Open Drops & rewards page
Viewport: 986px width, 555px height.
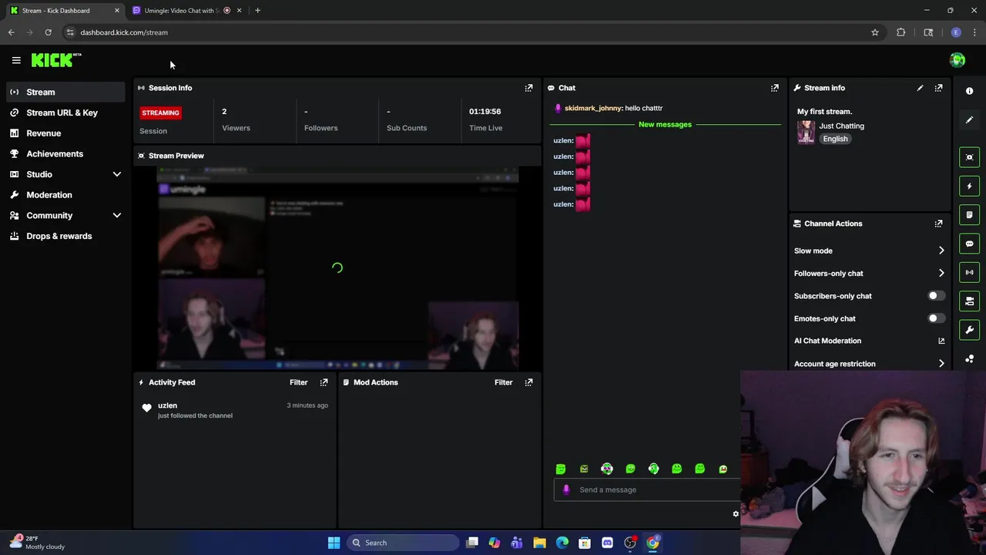(65, 236)
